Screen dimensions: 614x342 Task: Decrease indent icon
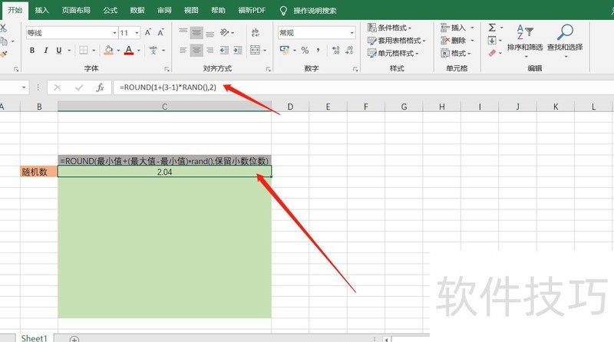(x=224, y=50)
